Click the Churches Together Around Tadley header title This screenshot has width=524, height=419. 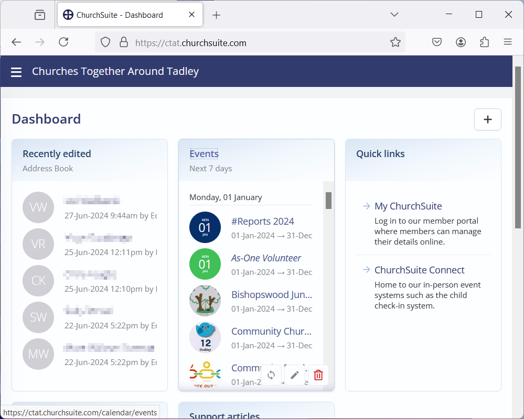pos(115,71)
